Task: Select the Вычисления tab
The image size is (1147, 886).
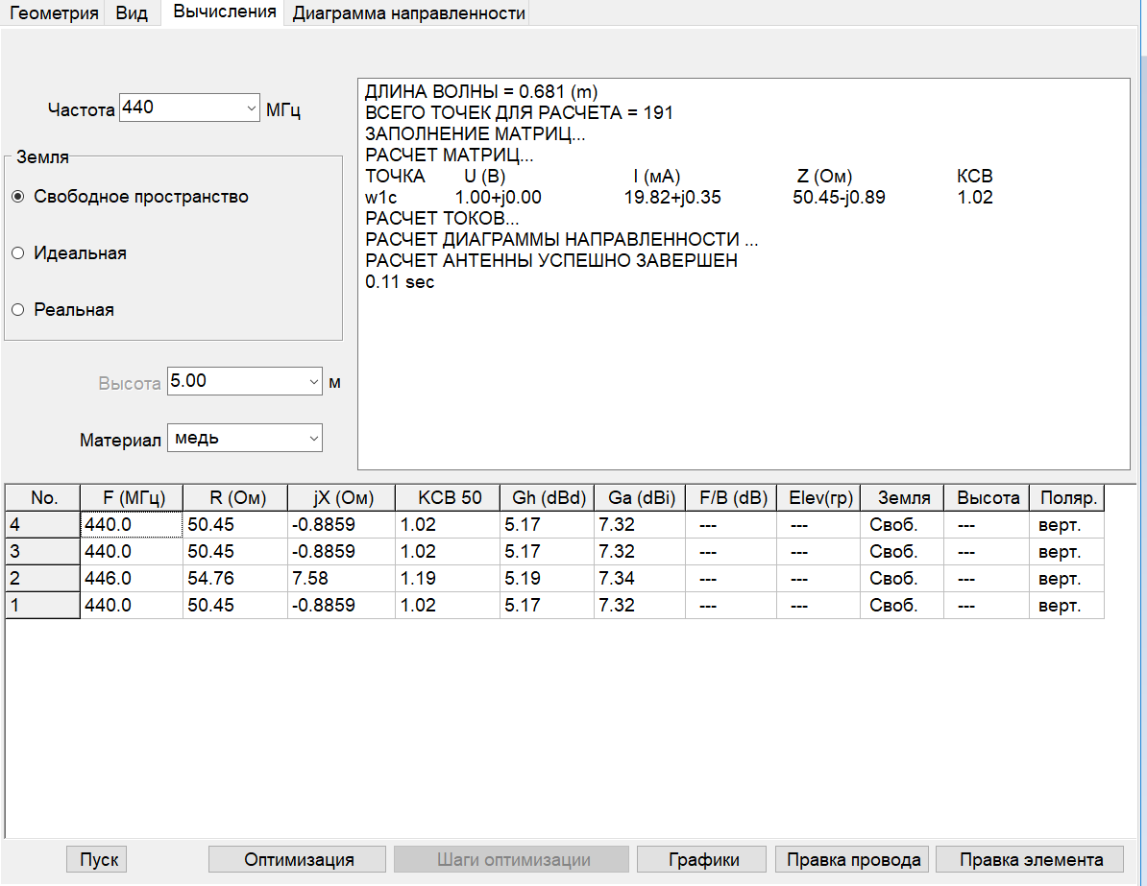Action: point(224,12)
